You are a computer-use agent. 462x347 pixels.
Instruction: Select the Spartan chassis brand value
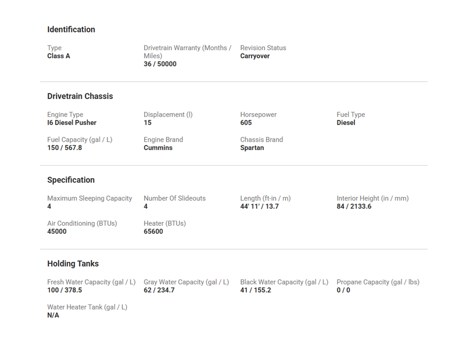pos(252,148)
